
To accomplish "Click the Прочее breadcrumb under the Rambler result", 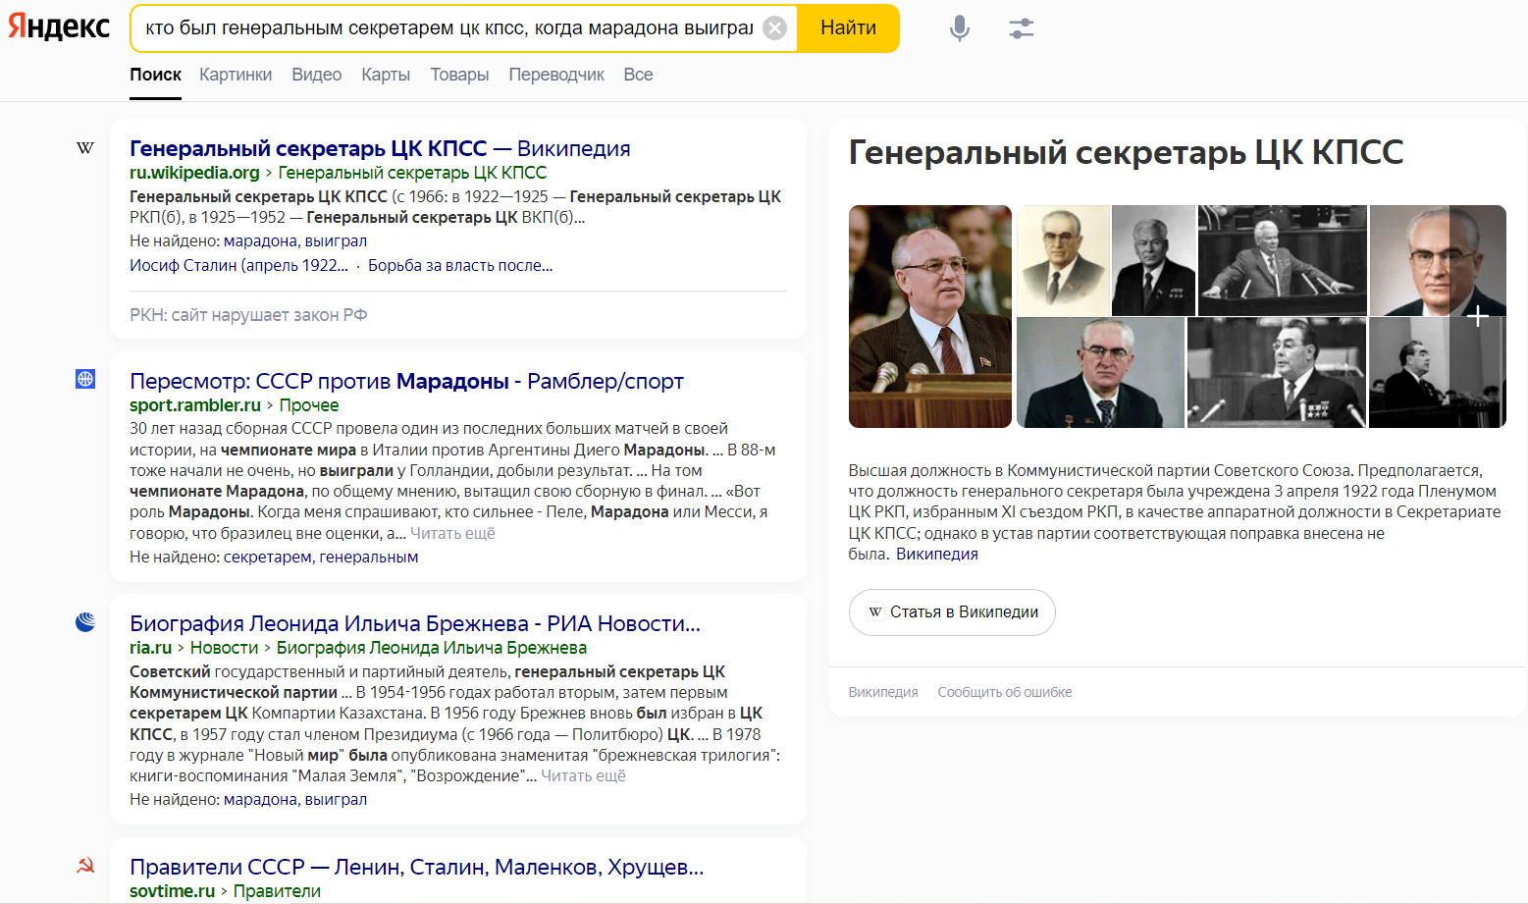I will click(309, 405).
